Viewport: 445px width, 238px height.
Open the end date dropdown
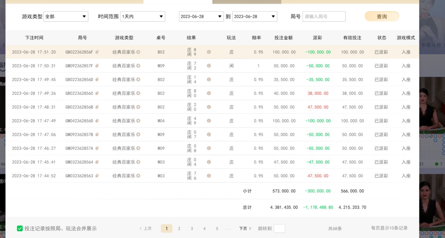click(254, 16)
